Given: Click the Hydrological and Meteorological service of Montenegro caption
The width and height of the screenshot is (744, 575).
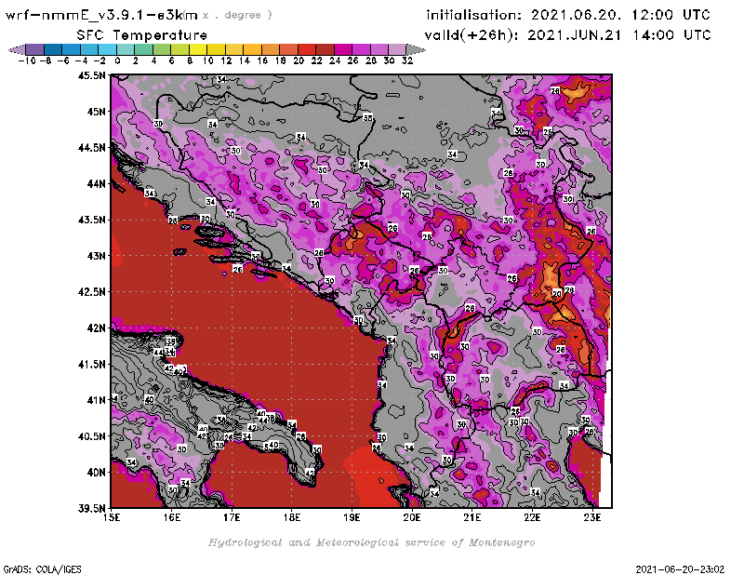Looking at the screenshot, I should pos(371,542).
